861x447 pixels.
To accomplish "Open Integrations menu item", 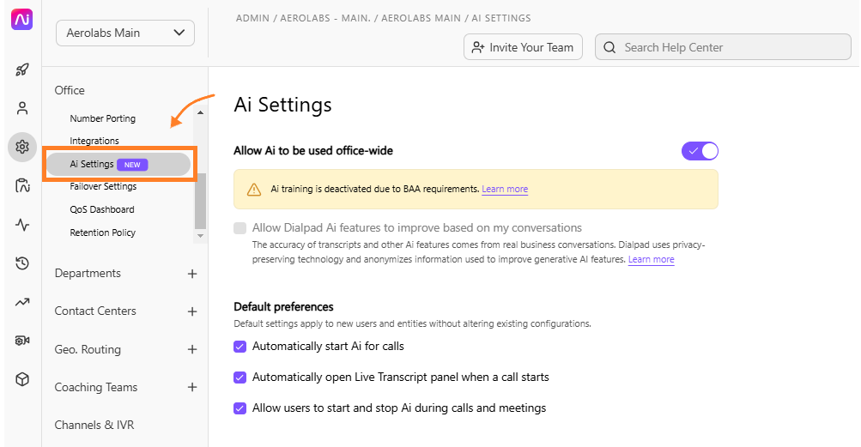I will (94, 141).
